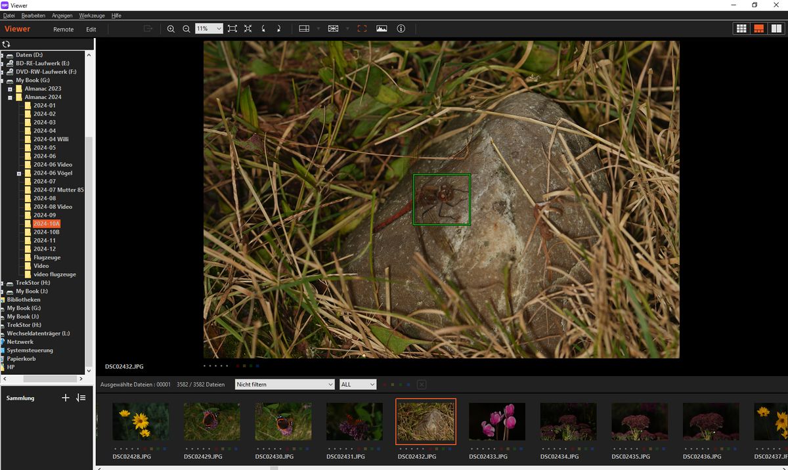Rotate the image right (clockwise)
This screenshot has width=788, height=470.
coord(278,29)
